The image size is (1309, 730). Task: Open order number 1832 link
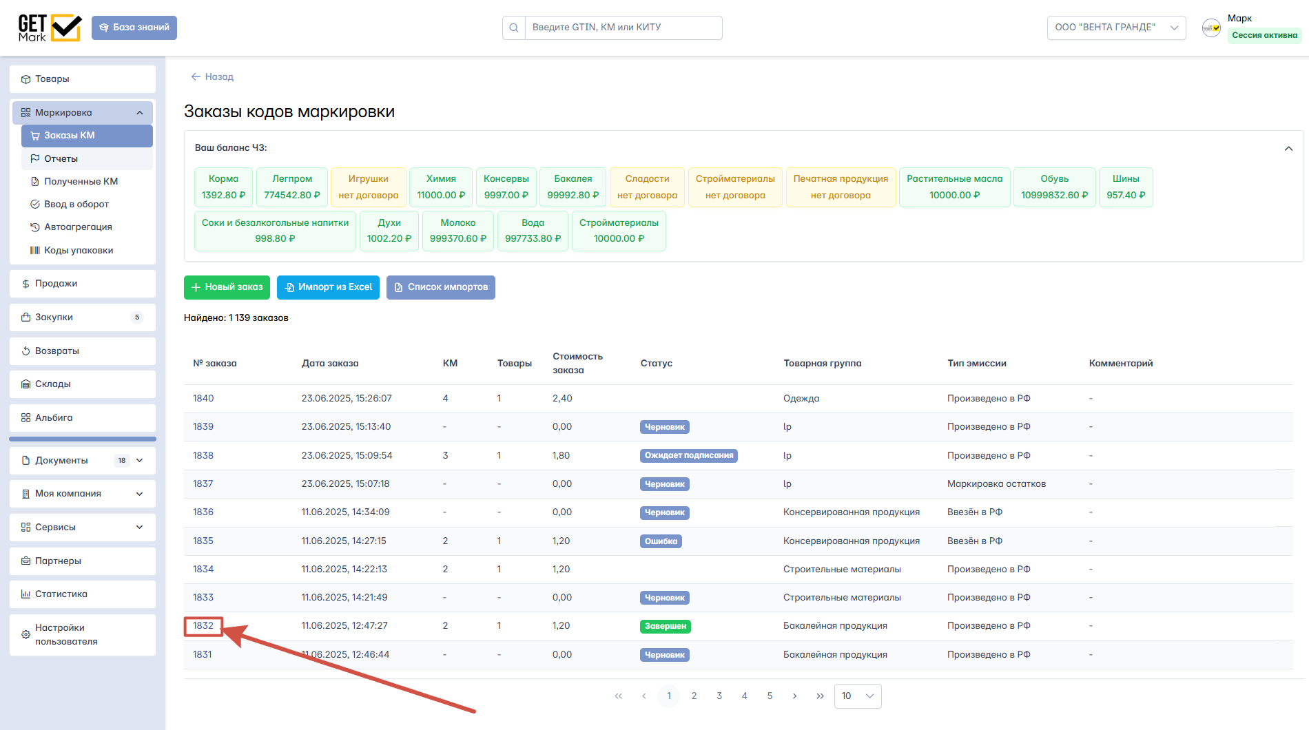coord(203,625)
